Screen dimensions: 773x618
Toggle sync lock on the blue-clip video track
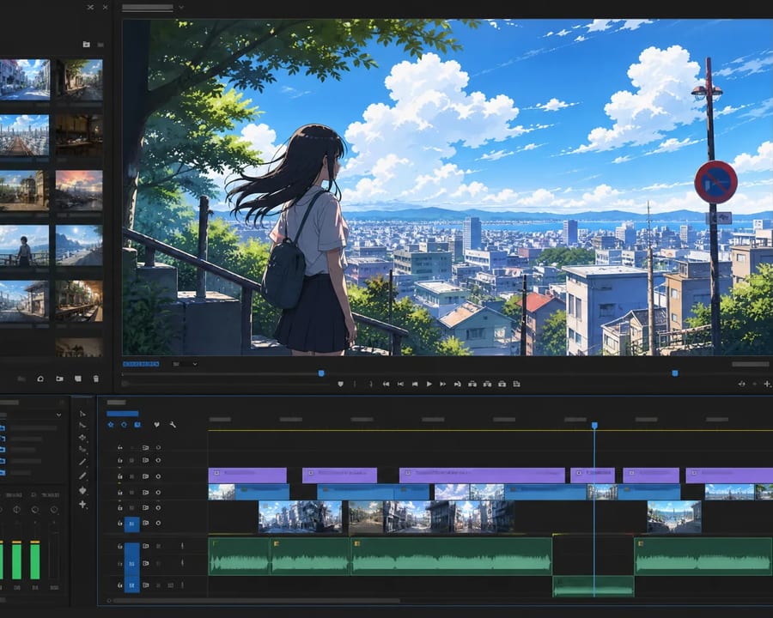[x=145, y=493]
